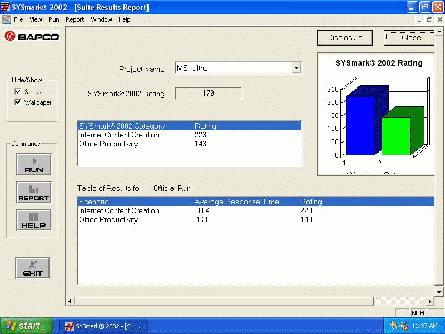Click the HELP icon button
This screenshot has height=334, width=445.
pos(33,220)
